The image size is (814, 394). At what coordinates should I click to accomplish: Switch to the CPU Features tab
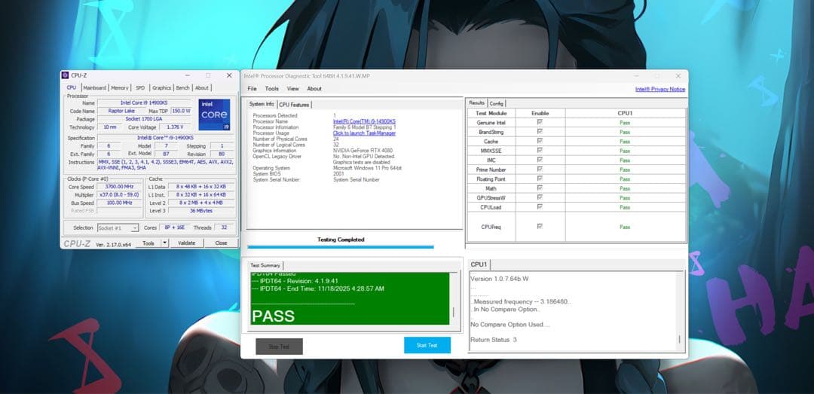(x=294, y=105)
